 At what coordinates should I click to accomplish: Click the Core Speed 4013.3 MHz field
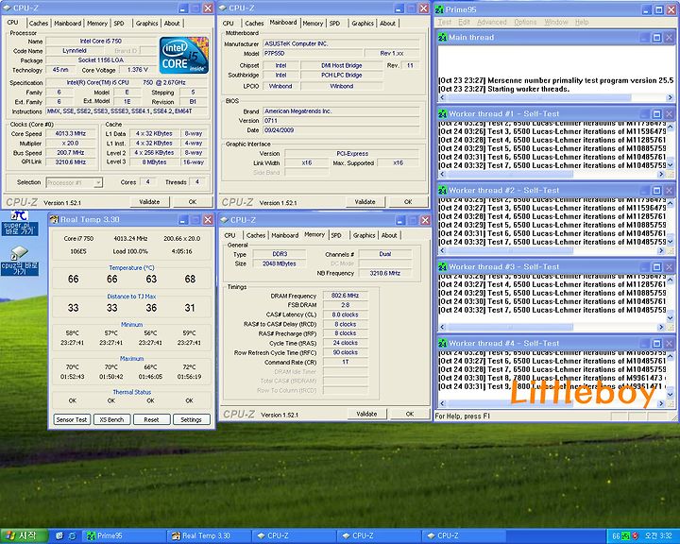pos(71,133)
